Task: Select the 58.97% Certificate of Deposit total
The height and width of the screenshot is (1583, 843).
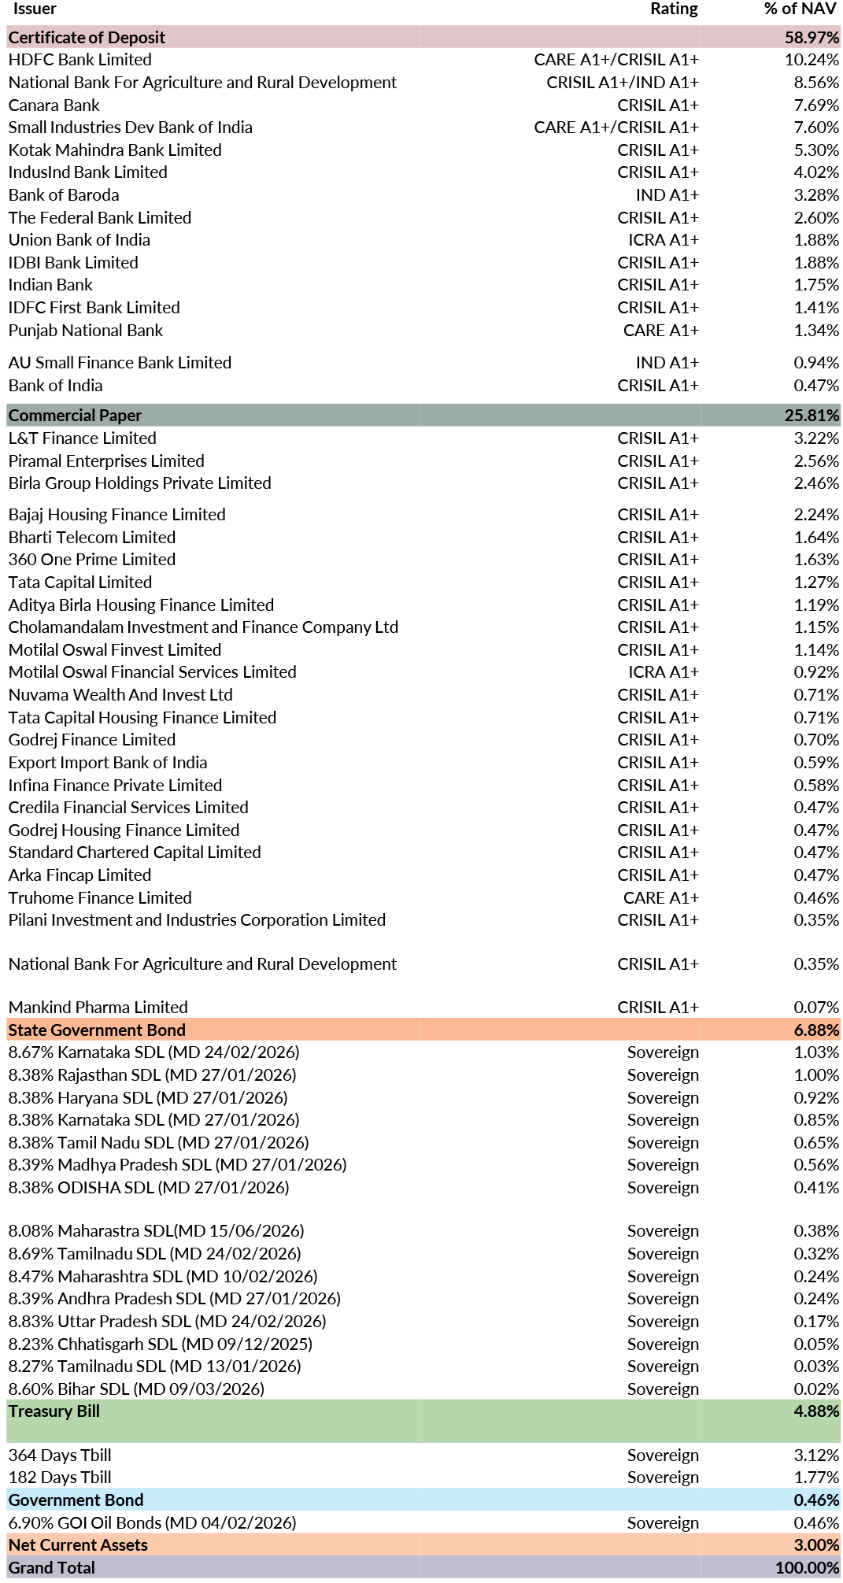Action: click(812, 38)
